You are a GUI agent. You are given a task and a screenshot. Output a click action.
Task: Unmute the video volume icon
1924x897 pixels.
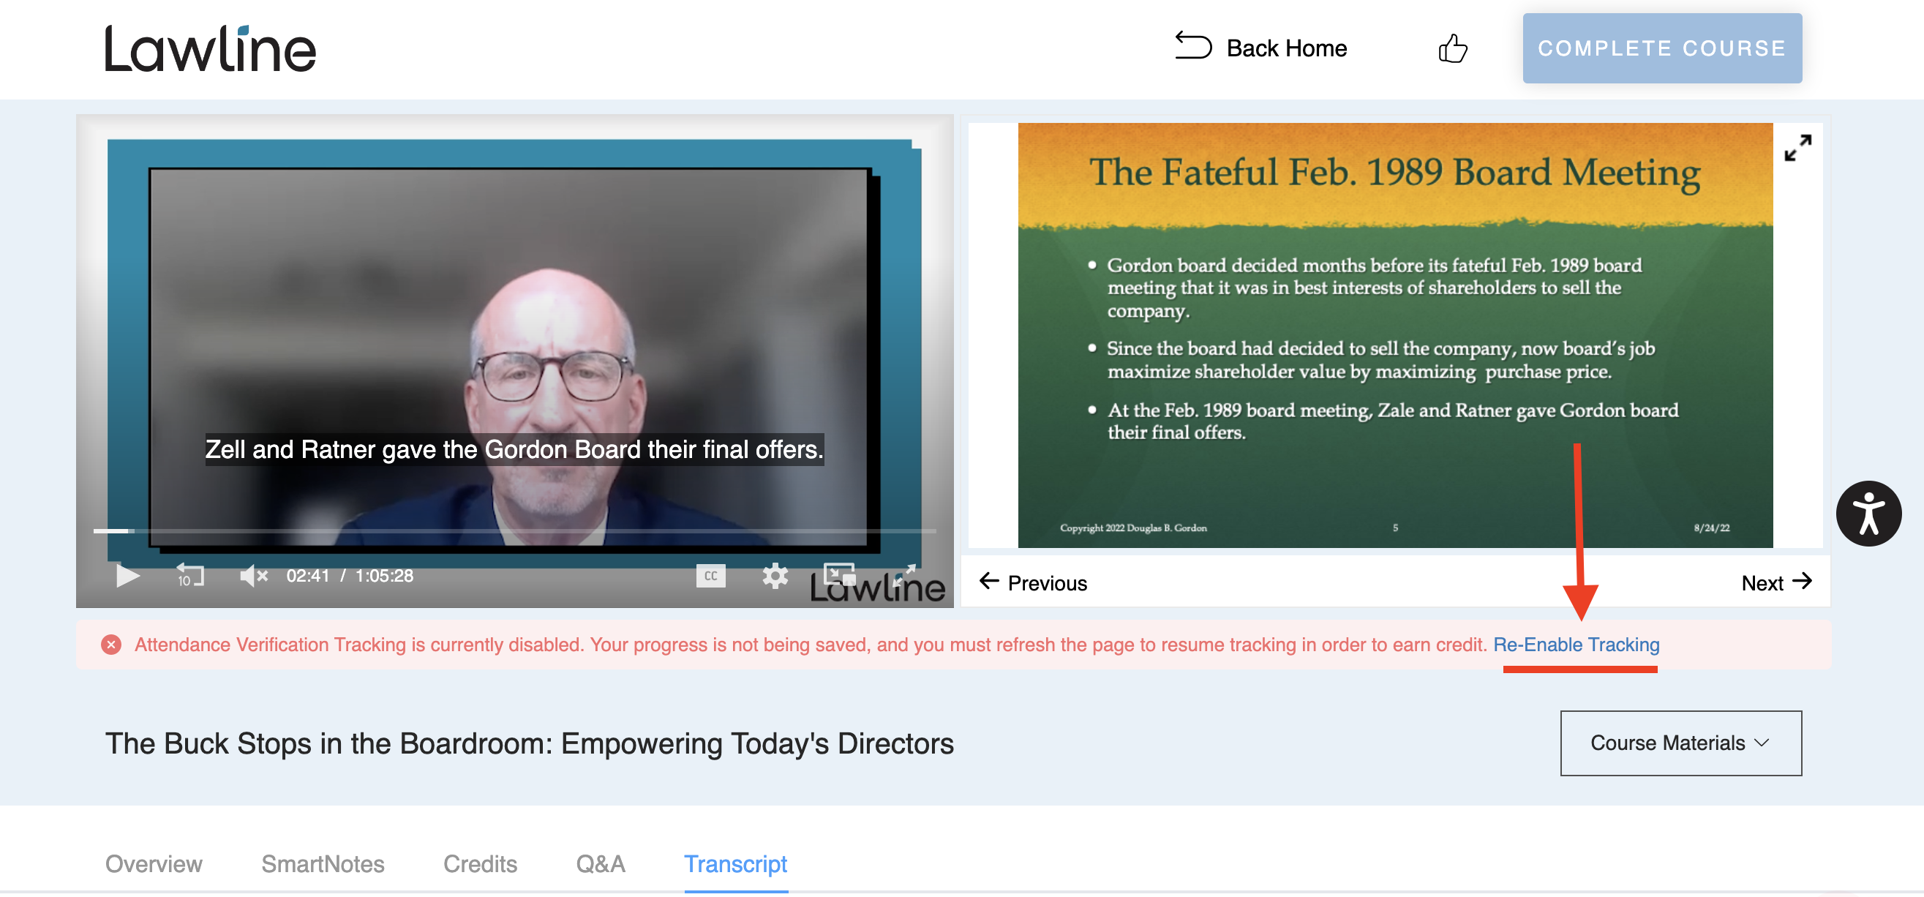pyautogui.click(x=253, y=576)
